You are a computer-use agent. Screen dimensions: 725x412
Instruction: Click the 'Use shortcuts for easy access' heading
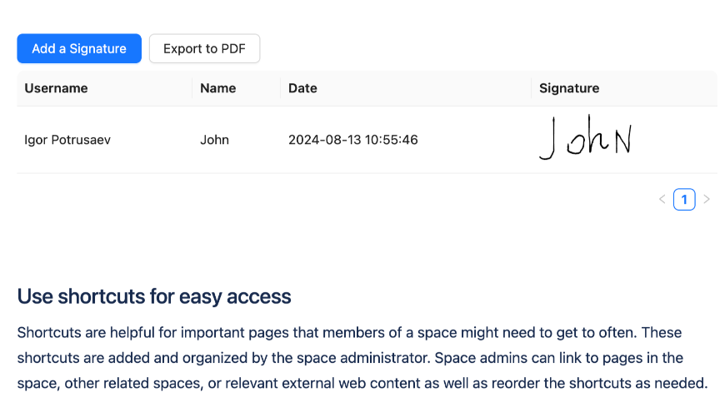pos(154,296)
